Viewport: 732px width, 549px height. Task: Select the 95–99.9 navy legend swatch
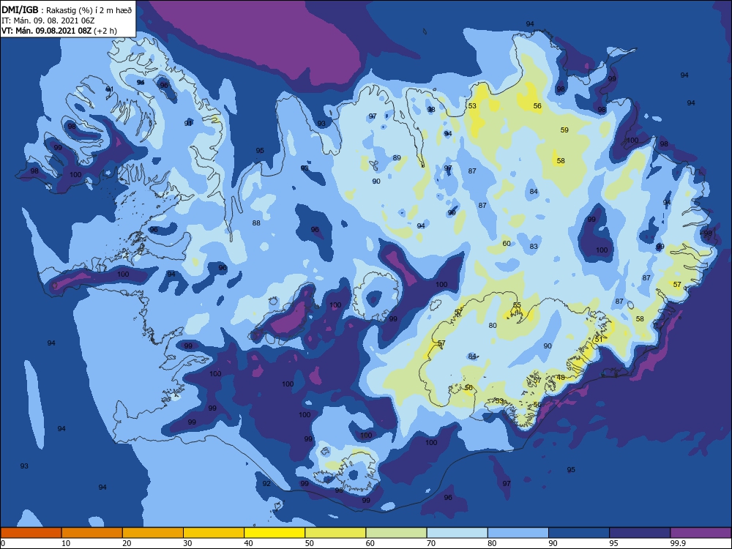pos(640,533)
